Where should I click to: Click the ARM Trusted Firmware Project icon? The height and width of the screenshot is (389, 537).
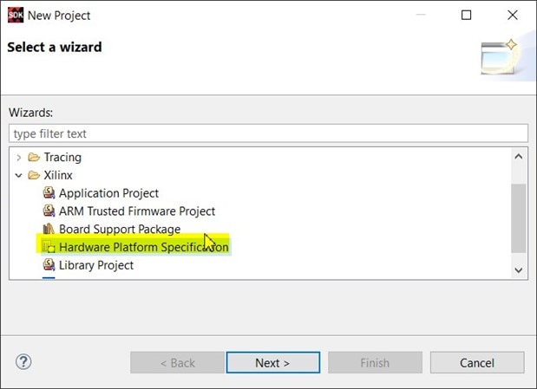(49, 211)
